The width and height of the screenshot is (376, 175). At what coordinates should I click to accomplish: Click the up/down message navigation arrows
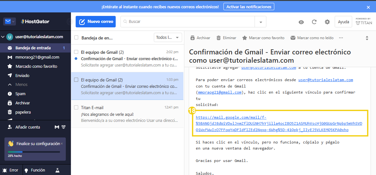click(x=367, y=38)
